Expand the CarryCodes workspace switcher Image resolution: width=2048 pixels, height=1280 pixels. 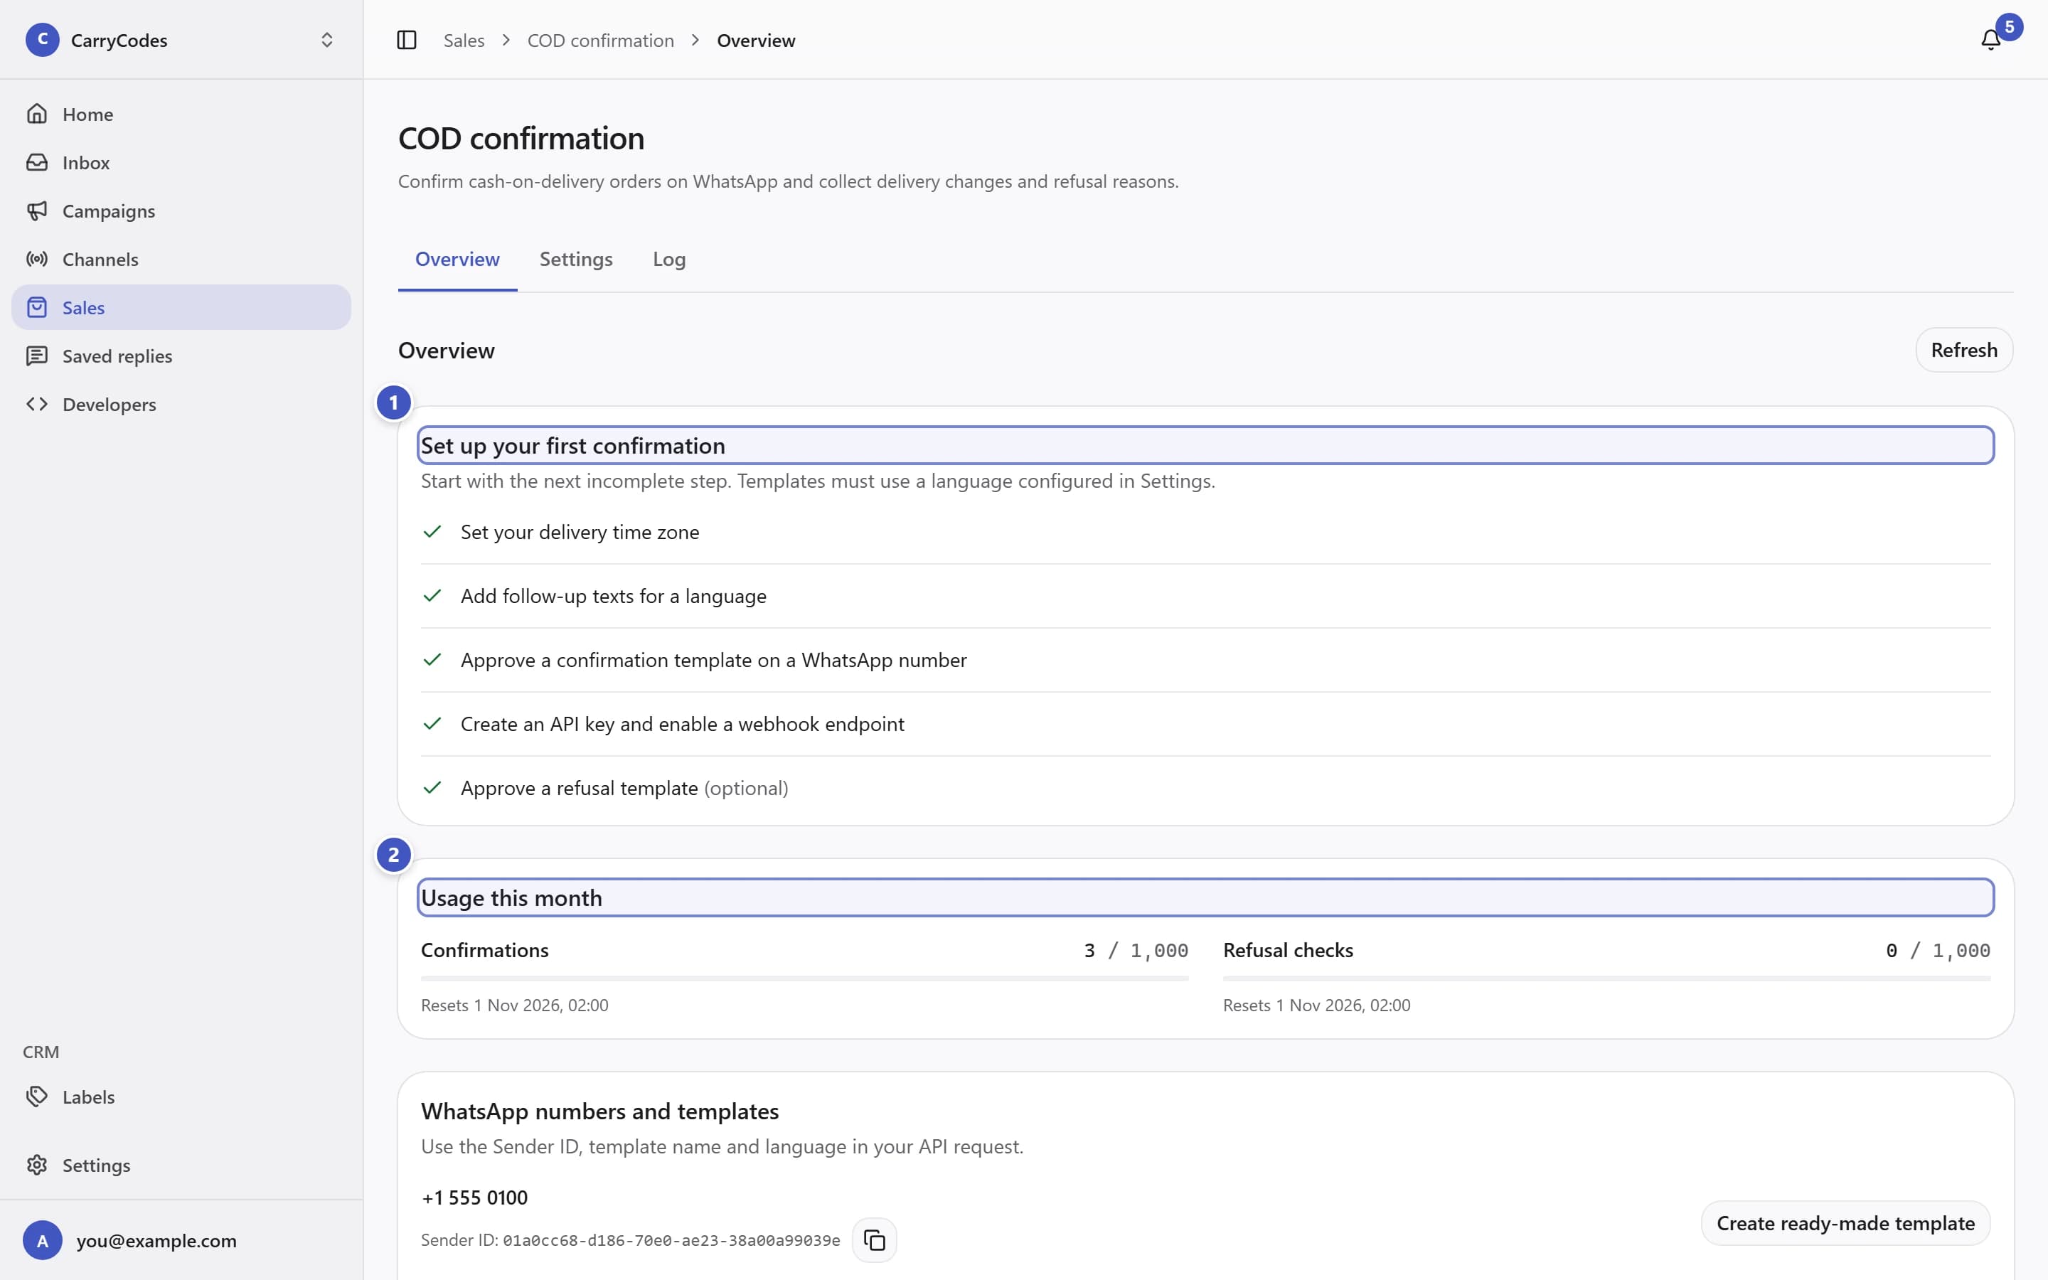point(326,40)
